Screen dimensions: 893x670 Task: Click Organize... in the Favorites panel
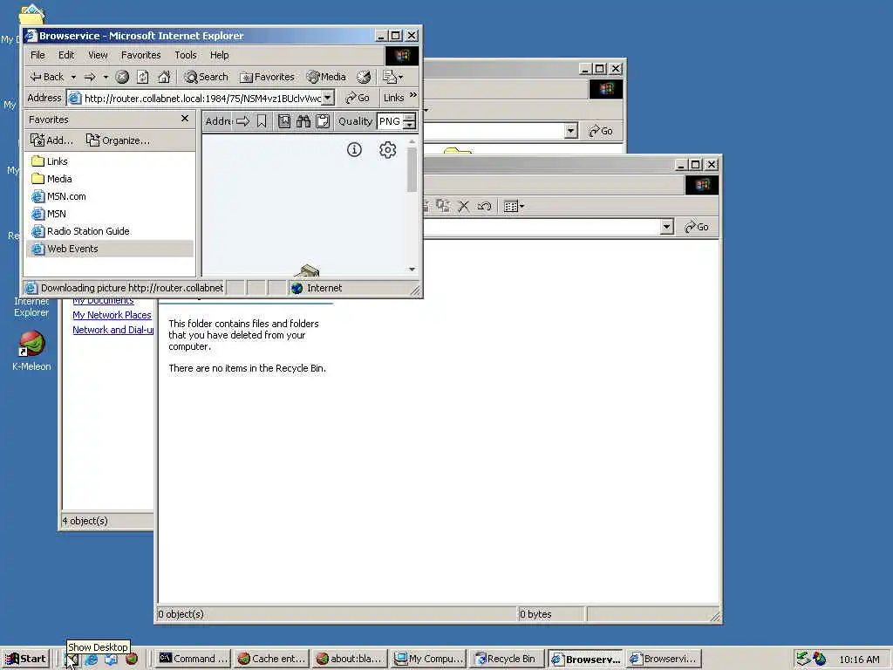pyautogui.click(x=118, y=140)
